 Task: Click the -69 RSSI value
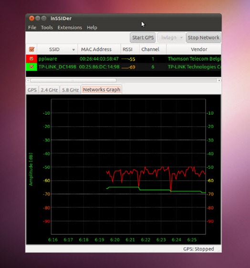(x=132, y=67)
